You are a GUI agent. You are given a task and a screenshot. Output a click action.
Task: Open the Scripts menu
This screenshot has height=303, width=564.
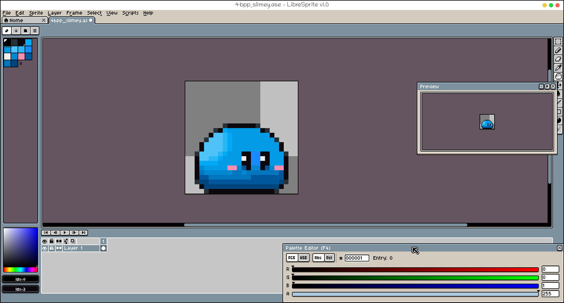tap(130, 13)
